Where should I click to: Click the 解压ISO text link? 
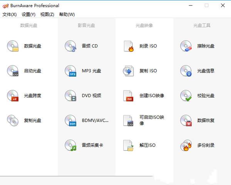(147, 145)
